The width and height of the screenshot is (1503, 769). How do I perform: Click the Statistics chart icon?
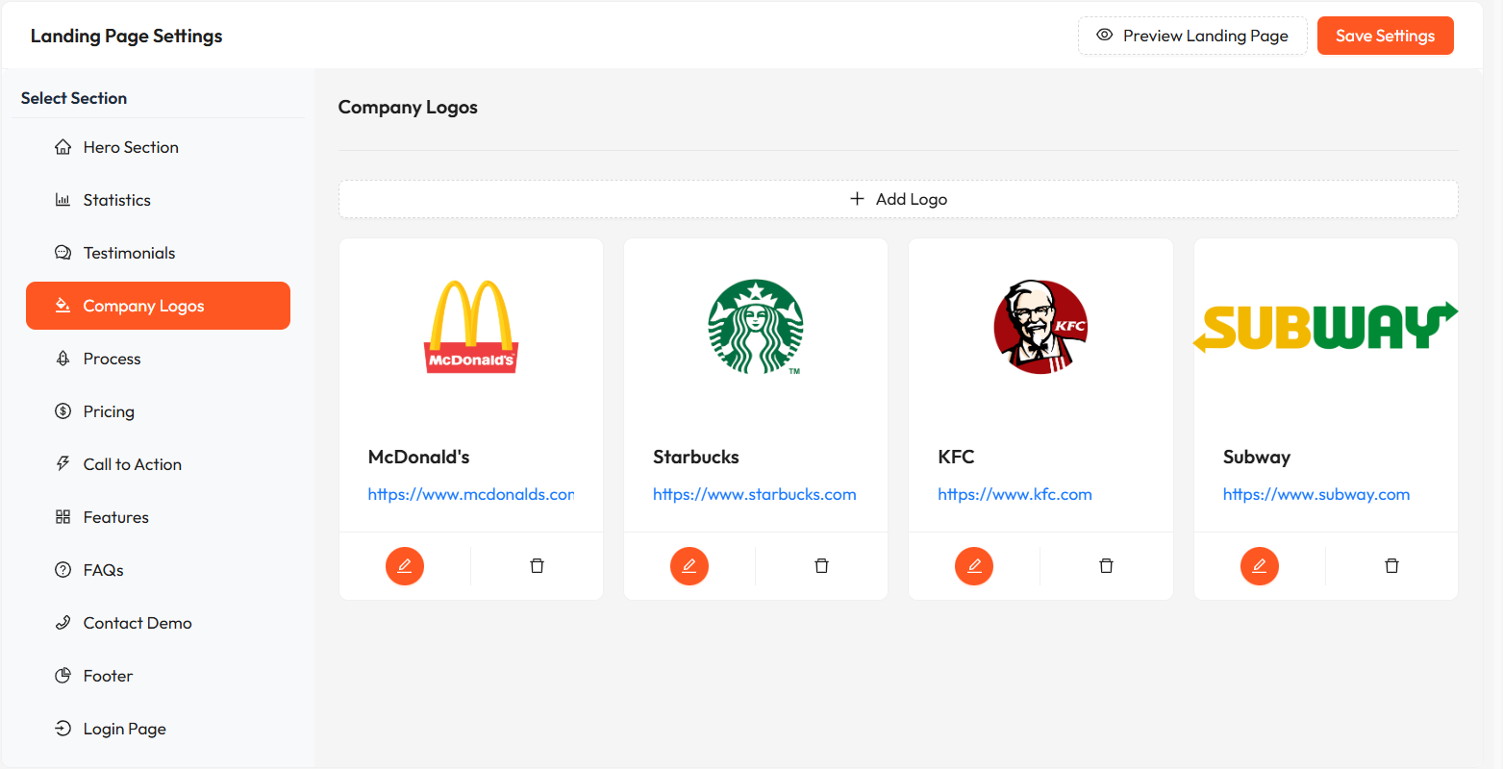[63, 200]
